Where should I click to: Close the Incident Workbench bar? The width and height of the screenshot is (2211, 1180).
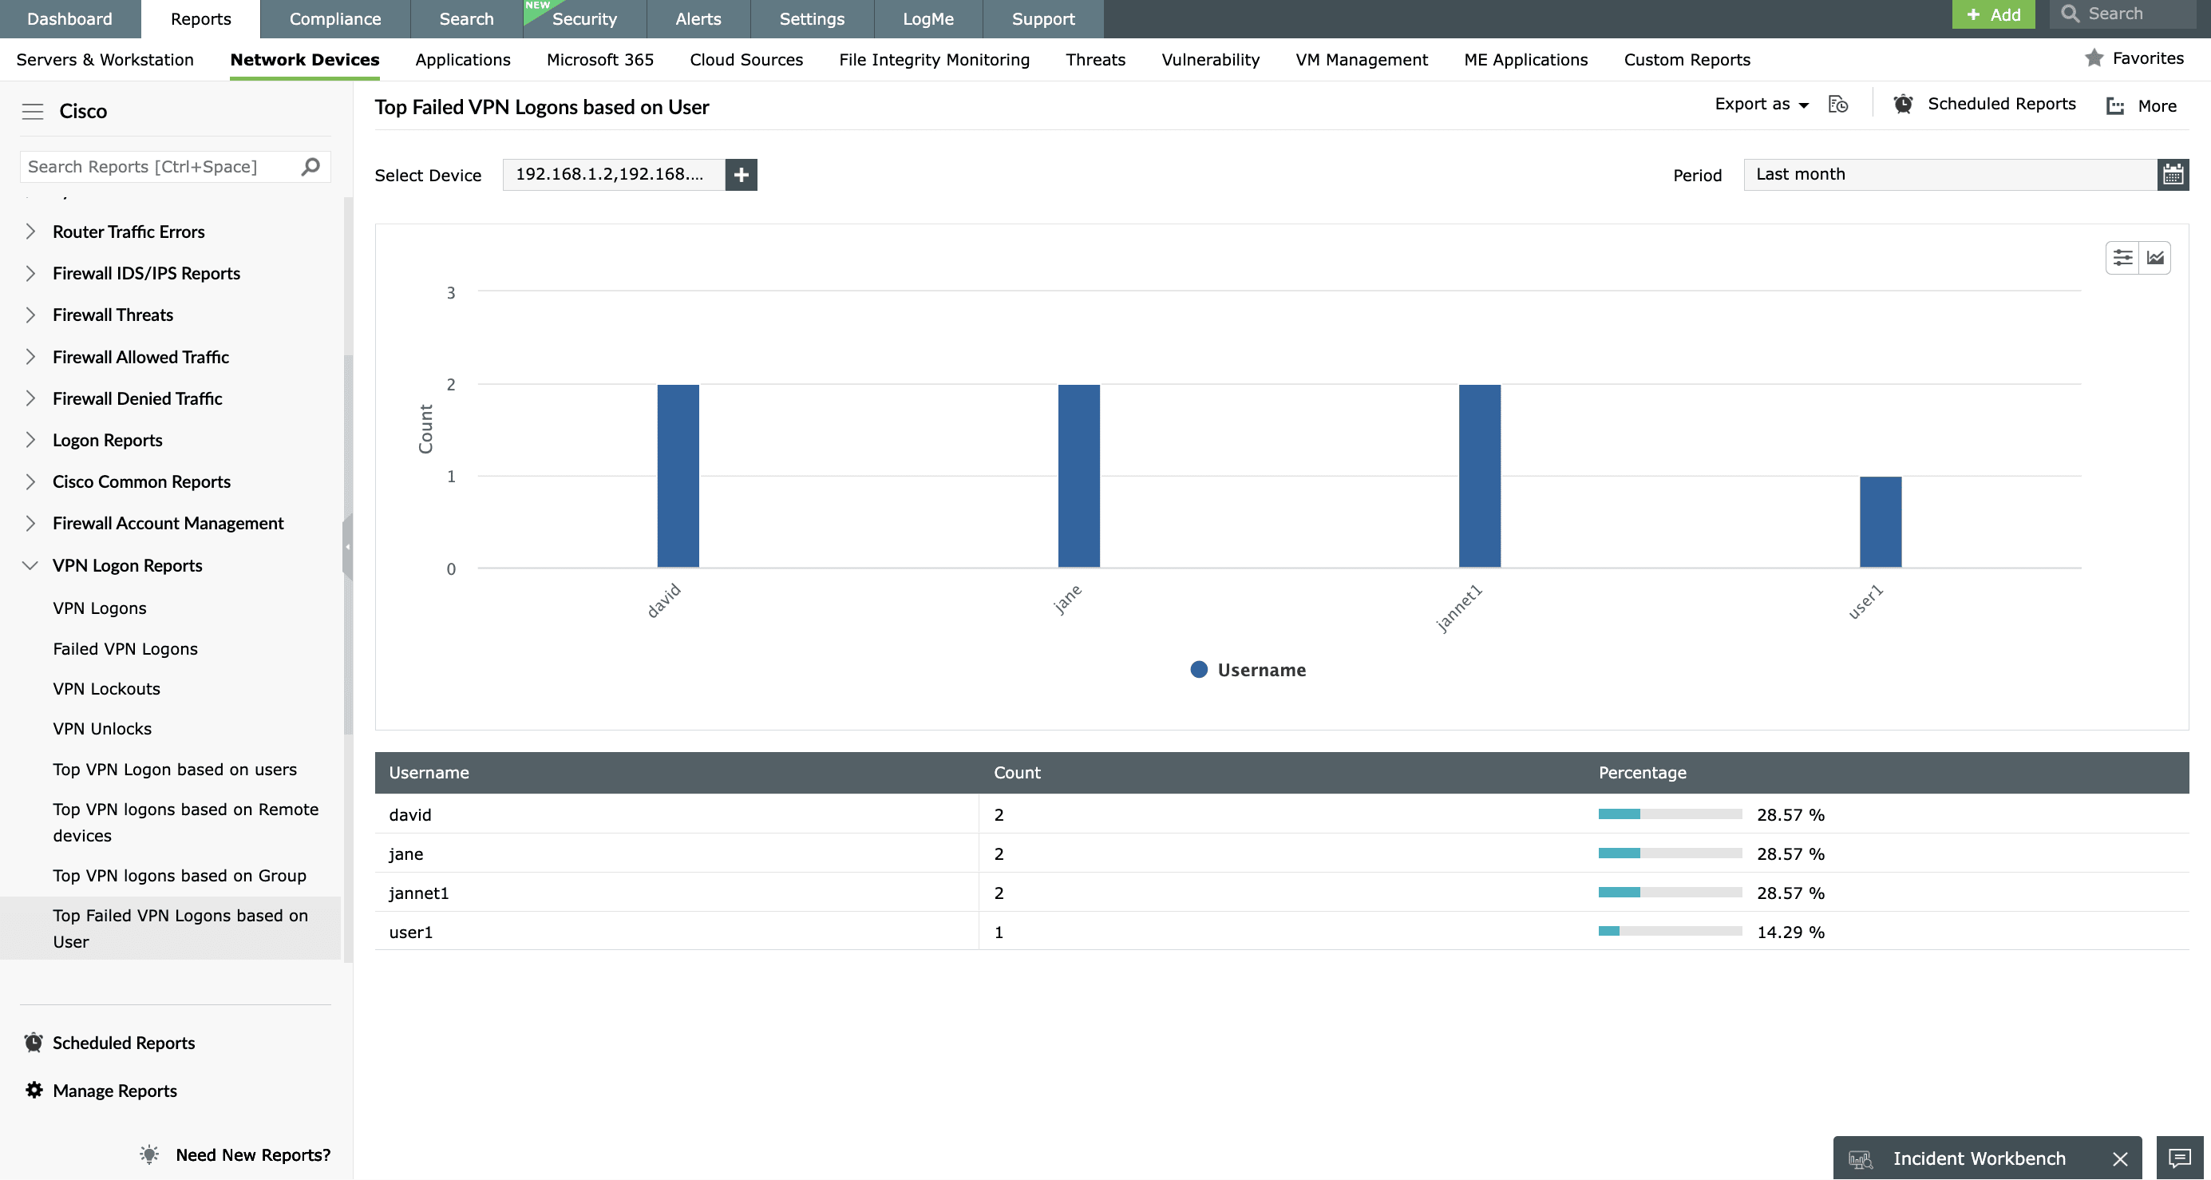2119,1158
